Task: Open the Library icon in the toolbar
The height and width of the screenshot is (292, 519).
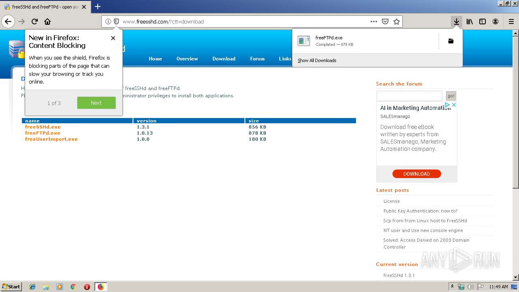Action: point(470,21)
